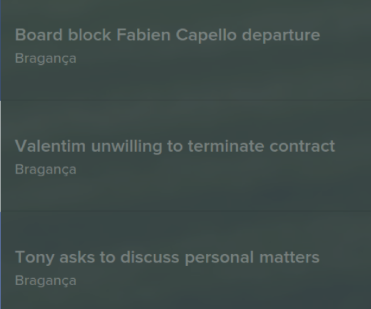Screen dimensions: 371x309
Task: Click the word unwilling in the Valentim headline
Action: point(126,146)
